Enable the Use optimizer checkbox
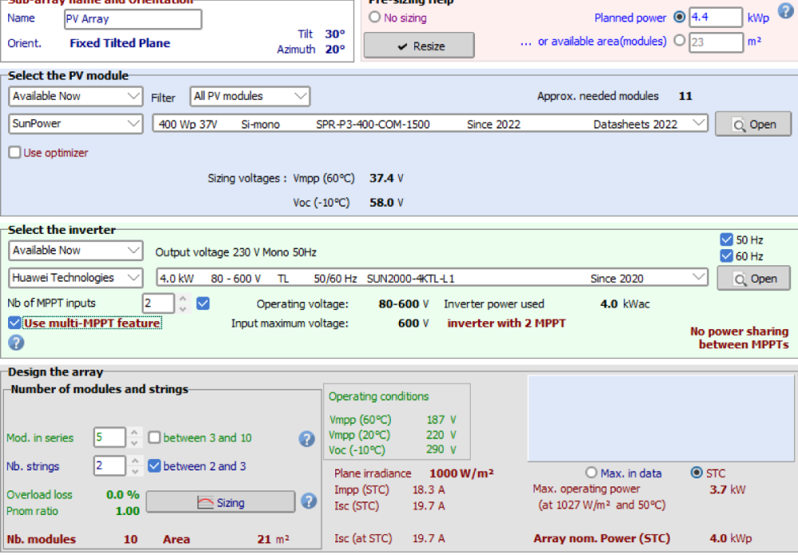 [x=15, y=153]
